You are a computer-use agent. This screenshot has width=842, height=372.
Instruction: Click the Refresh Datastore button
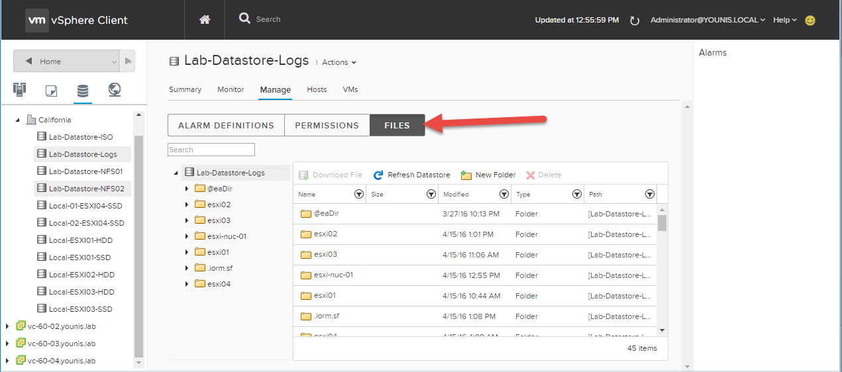pyautogui.click(x=411, y=175)
